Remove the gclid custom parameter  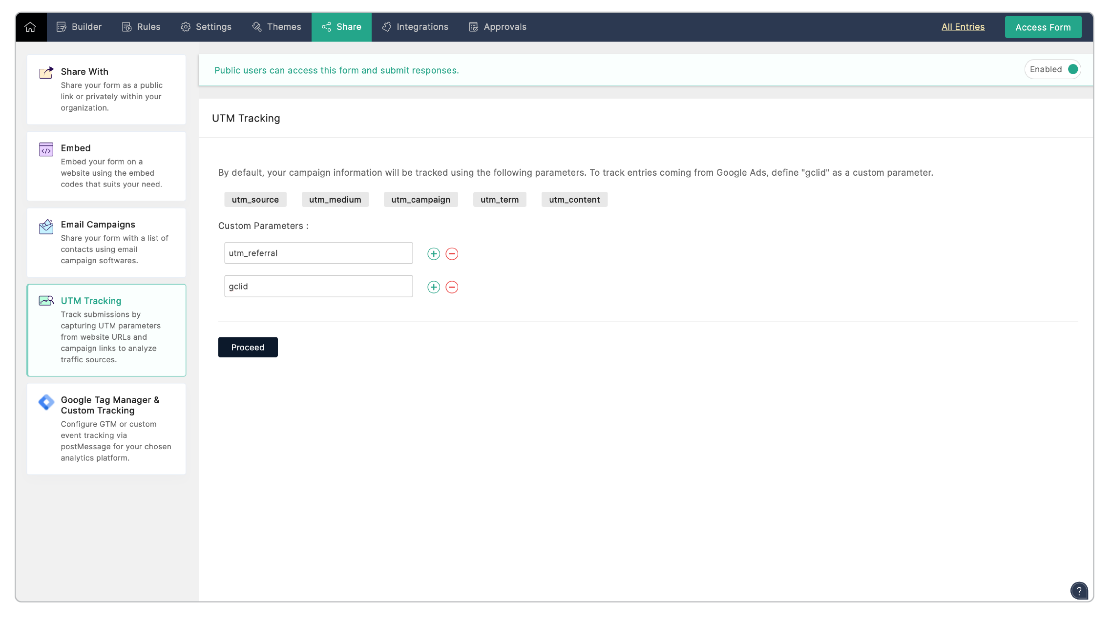[452, 287]
